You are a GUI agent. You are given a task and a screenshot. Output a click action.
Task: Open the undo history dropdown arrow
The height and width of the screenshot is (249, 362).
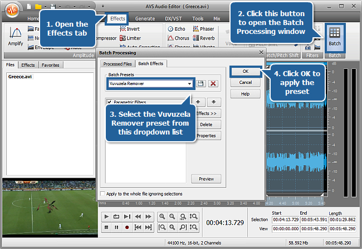pos(74,7)
